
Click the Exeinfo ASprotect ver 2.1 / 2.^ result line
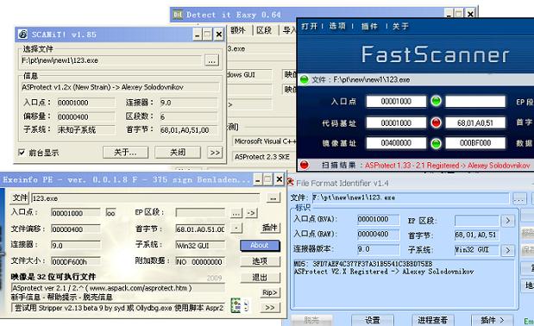117,288
